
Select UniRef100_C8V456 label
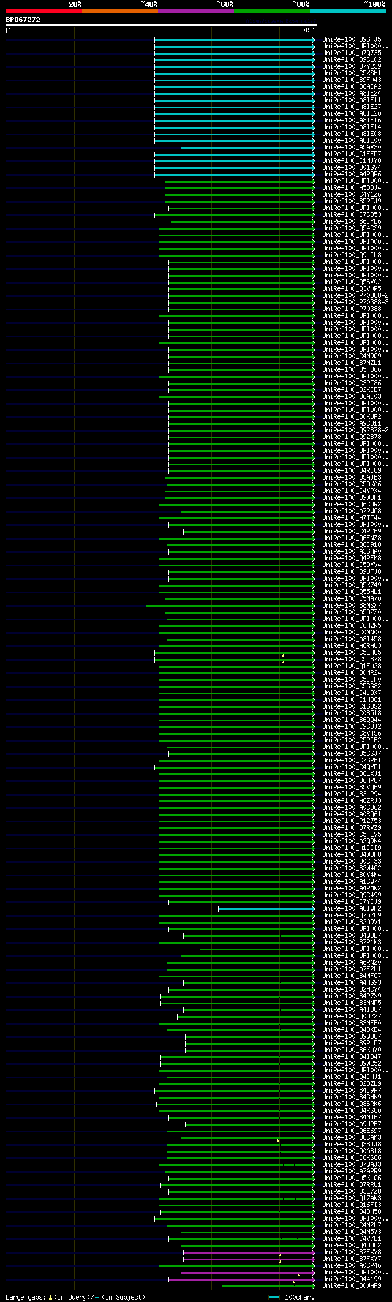click(352, 733)
